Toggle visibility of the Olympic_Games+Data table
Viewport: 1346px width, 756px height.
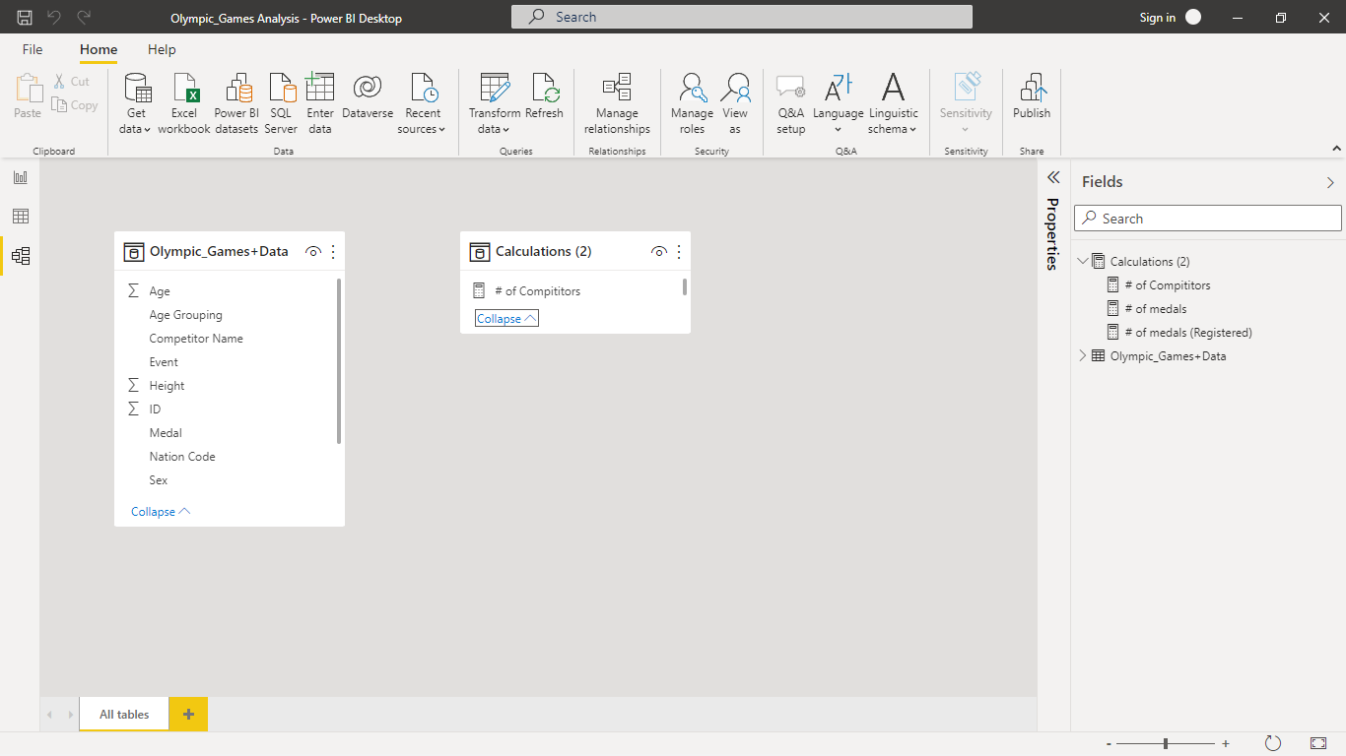[313, 251]
